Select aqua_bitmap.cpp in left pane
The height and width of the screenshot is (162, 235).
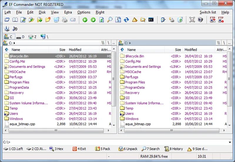(57, 124)
